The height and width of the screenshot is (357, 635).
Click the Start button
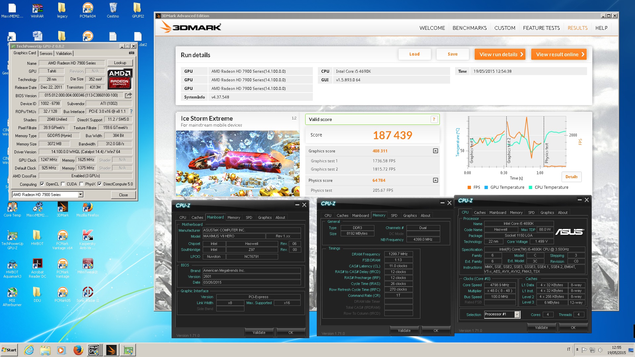(x=9, y=350)
